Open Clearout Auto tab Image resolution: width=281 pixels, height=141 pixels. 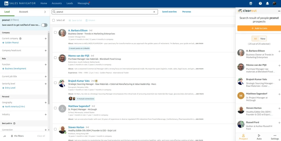[x=259, y=137]
